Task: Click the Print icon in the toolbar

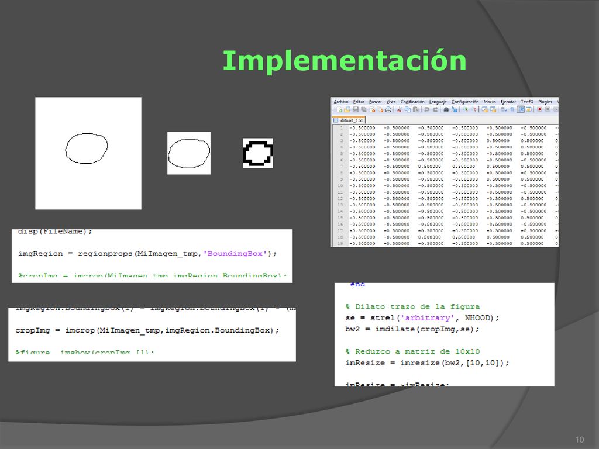Action: 388,109
